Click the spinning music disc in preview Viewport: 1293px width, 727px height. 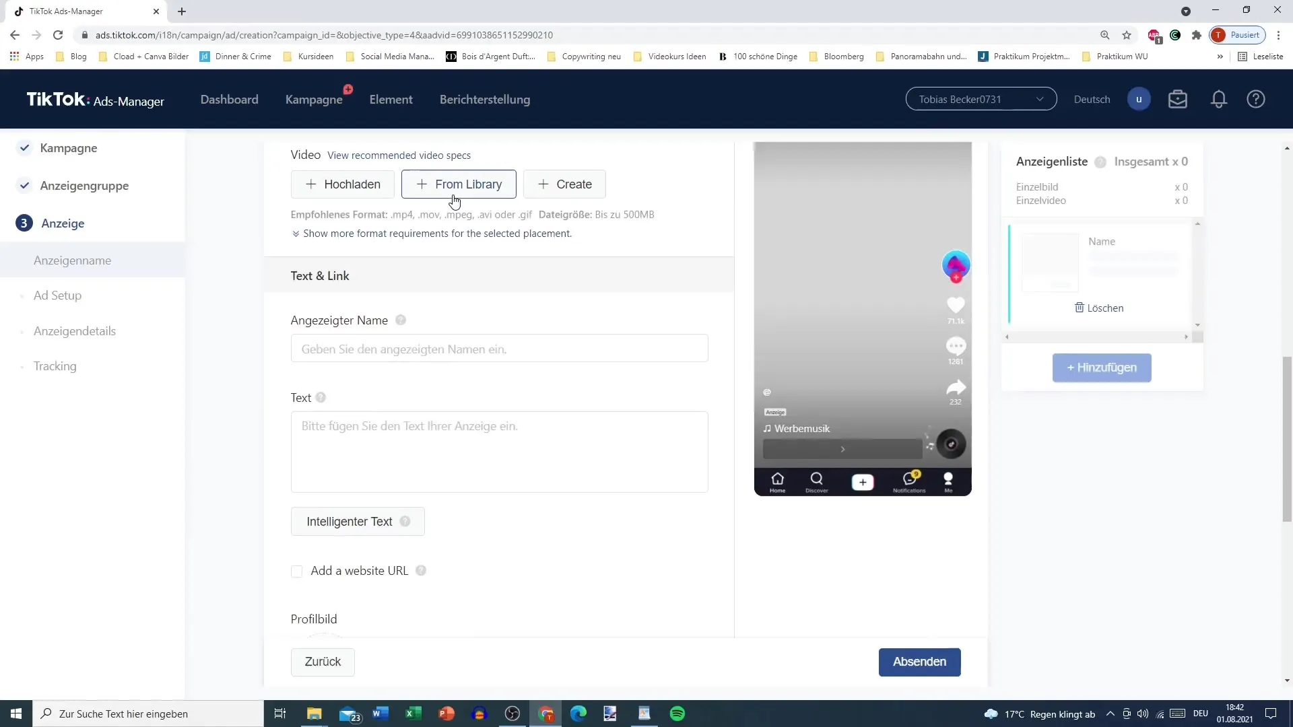pyautogui.click(x=951, y=444)
